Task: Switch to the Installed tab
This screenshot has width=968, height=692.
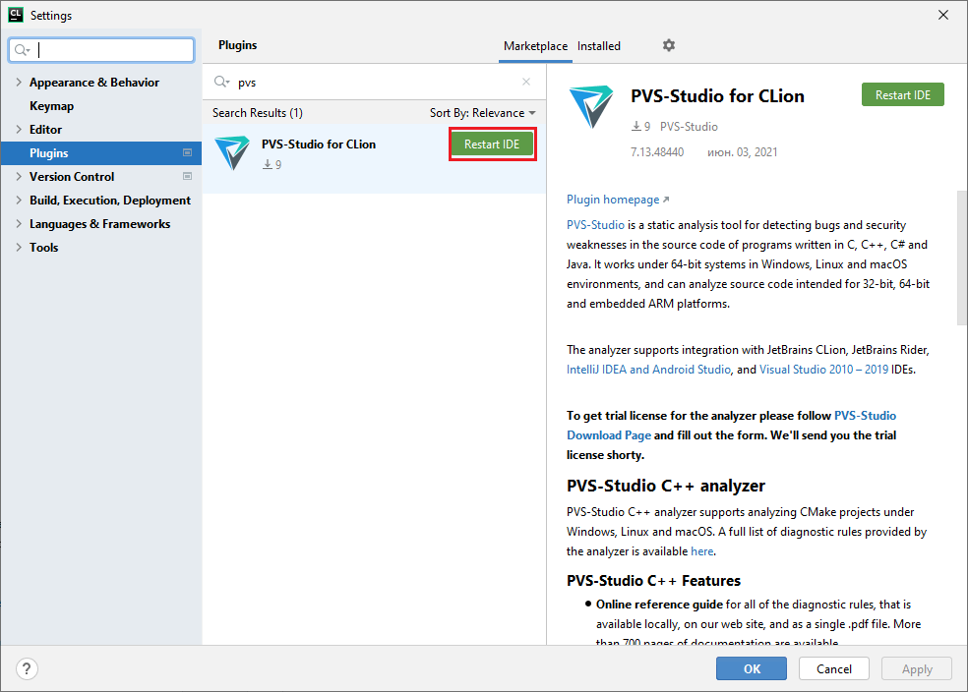Action: 599,46
